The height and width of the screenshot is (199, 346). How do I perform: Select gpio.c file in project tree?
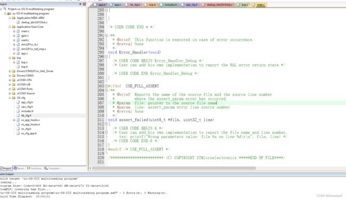(25, 36)
